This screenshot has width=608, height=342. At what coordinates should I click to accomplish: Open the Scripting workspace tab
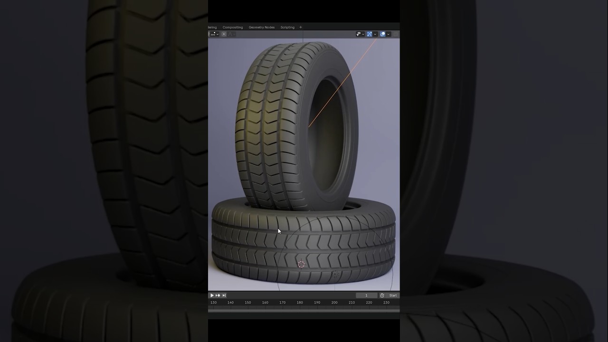pos(287,27)
